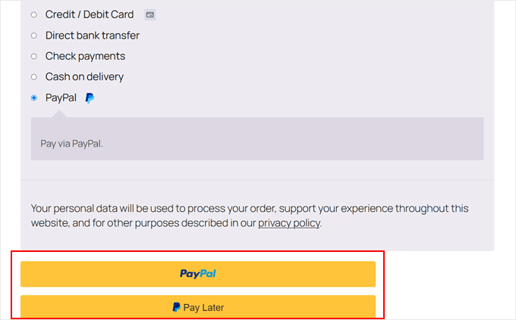The width and height of the screenshot is (516, 320).
Task: Click the "PayPal" payment method label text
Action: [61, 98]
